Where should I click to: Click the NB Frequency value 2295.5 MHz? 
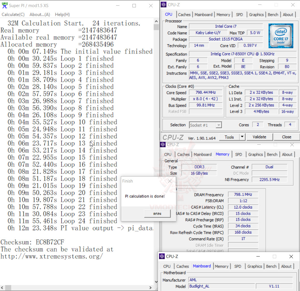(269, 179)
